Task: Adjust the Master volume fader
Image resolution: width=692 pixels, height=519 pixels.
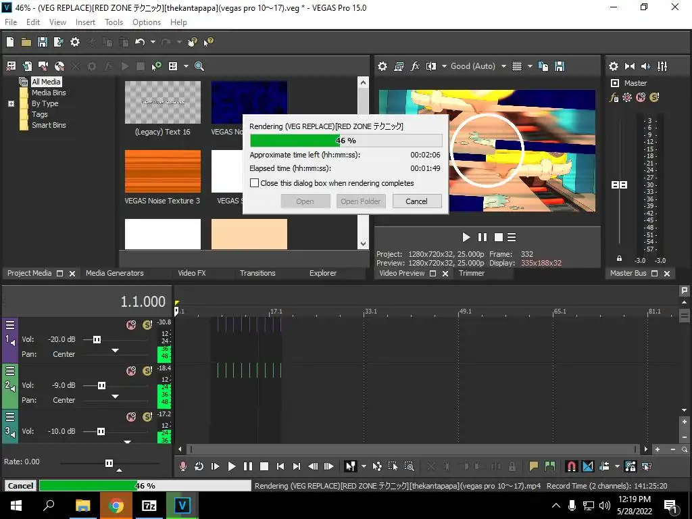Action: (619, 184)
